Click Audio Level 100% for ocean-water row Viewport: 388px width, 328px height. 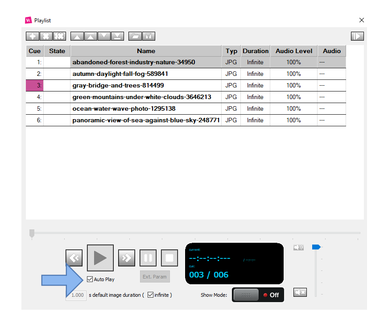(294, 109)
